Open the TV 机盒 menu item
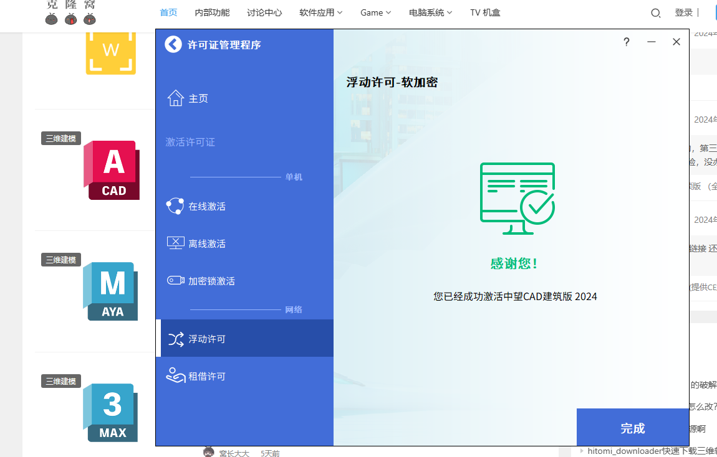This screenshot has height=457, width=717. [x=485, y=13]
